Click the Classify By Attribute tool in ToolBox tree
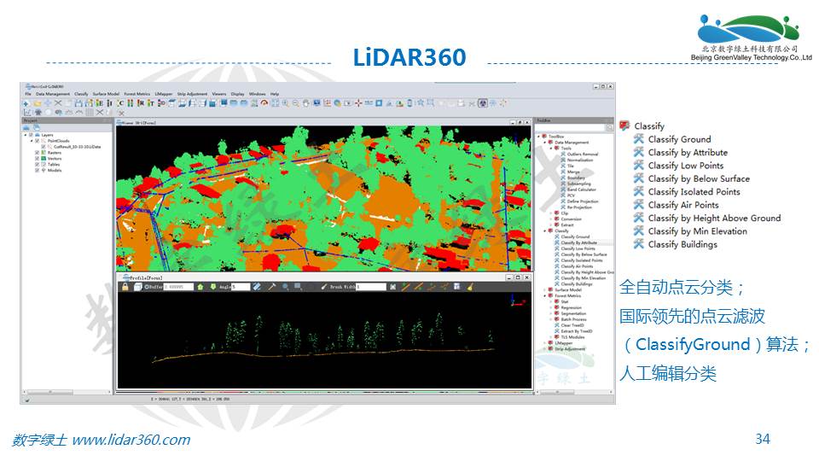Image resolution: width=819 pixels, height=461 pixels. 578,242
